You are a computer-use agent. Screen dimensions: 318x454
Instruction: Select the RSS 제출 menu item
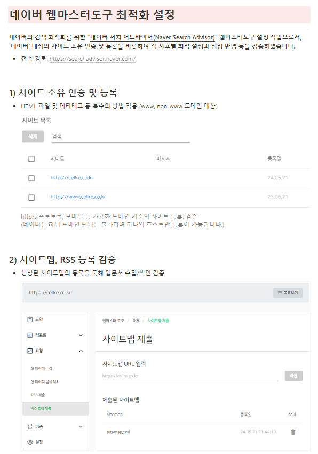coord(38,395)
